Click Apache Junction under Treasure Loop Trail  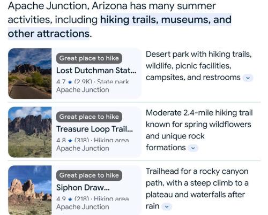[x=83, y=148]
